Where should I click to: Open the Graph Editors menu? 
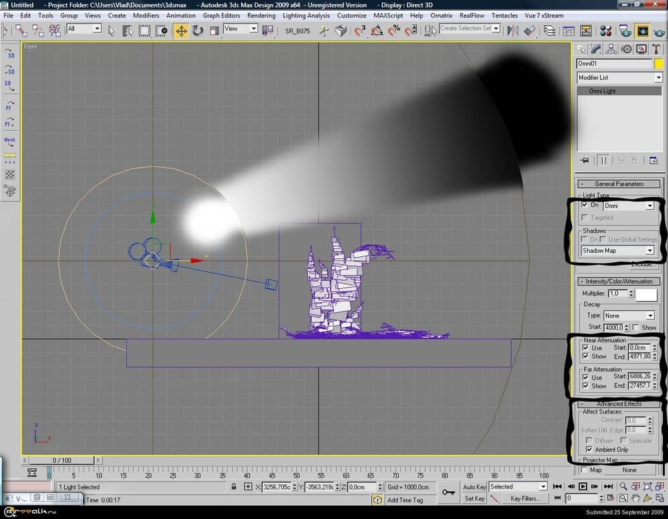click(x=221, y=15)
